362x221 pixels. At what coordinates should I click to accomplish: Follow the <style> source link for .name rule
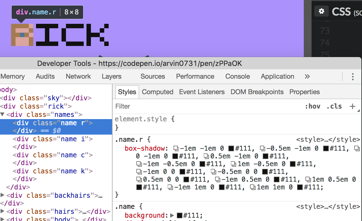[x=328, y=206]
